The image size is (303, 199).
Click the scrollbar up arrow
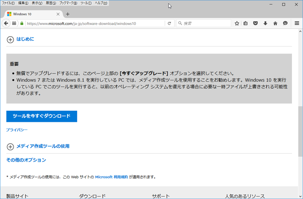(x=300, y=31)
